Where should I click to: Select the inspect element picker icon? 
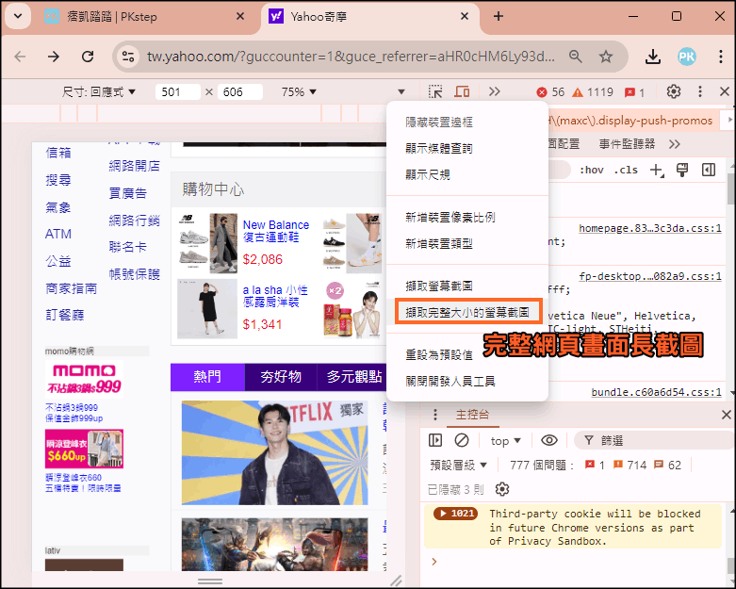coord(435,91)
